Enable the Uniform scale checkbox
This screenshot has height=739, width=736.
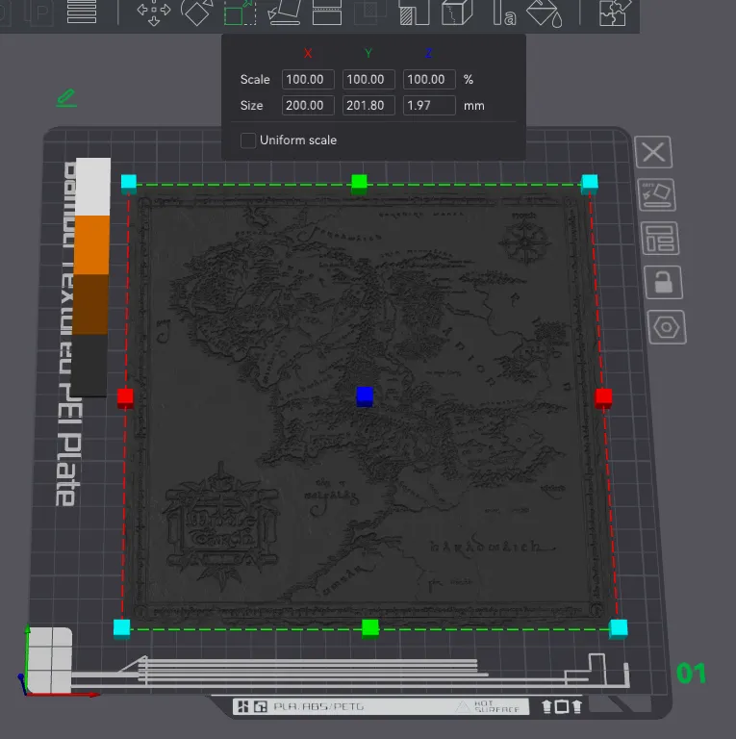[248, 140]
